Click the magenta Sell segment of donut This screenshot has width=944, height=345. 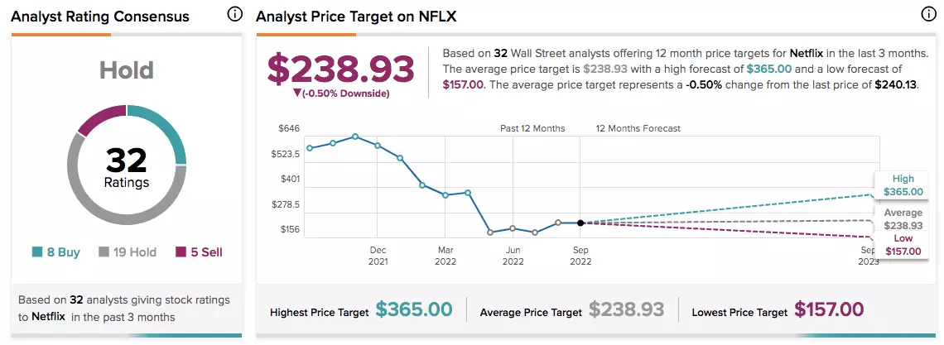click(x=99, y=119)
